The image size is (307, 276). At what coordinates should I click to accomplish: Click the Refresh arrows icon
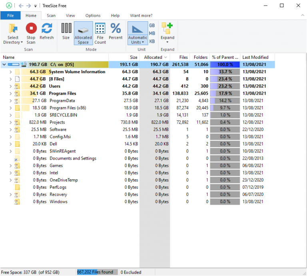point(47,28)
